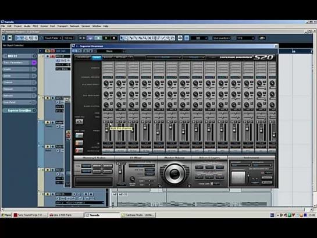Screen dimensions: 317x238
Task: Open the File menu
Action: tap(3, 26)
